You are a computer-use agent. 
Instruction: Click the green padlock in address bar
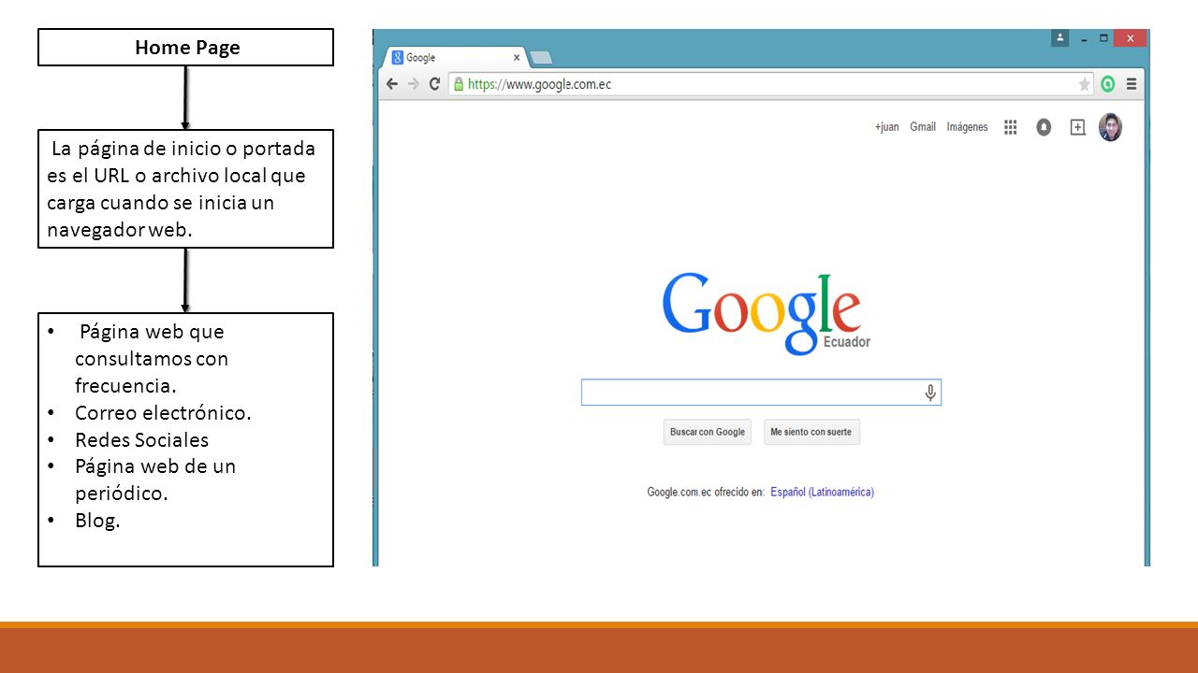[459, 84]
